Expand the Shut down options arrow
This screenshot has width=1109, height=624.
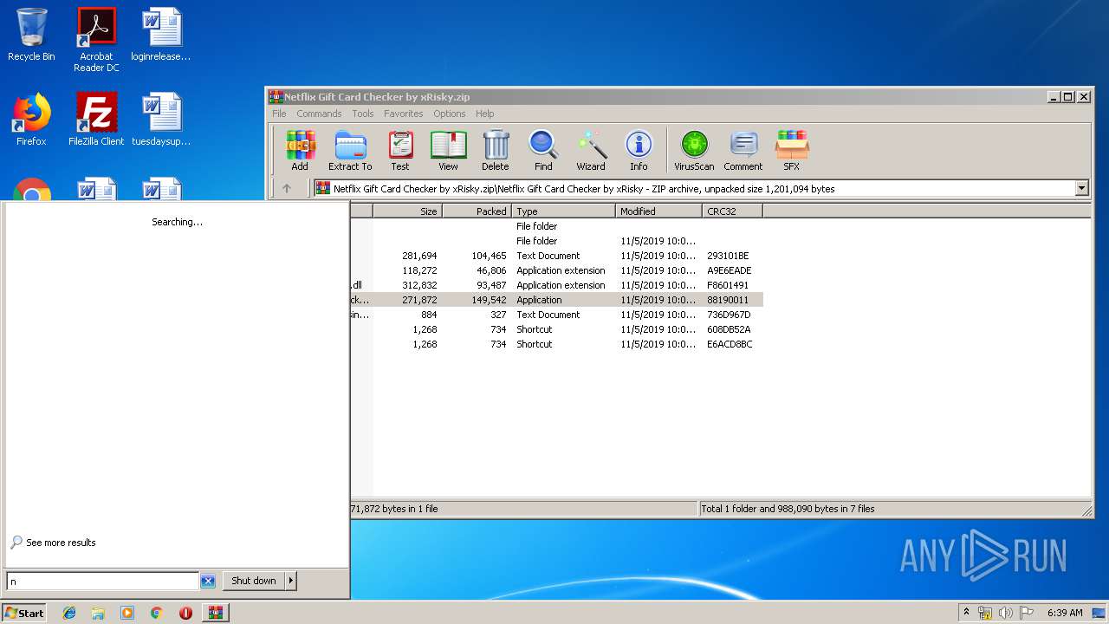(x=291, y=581)
